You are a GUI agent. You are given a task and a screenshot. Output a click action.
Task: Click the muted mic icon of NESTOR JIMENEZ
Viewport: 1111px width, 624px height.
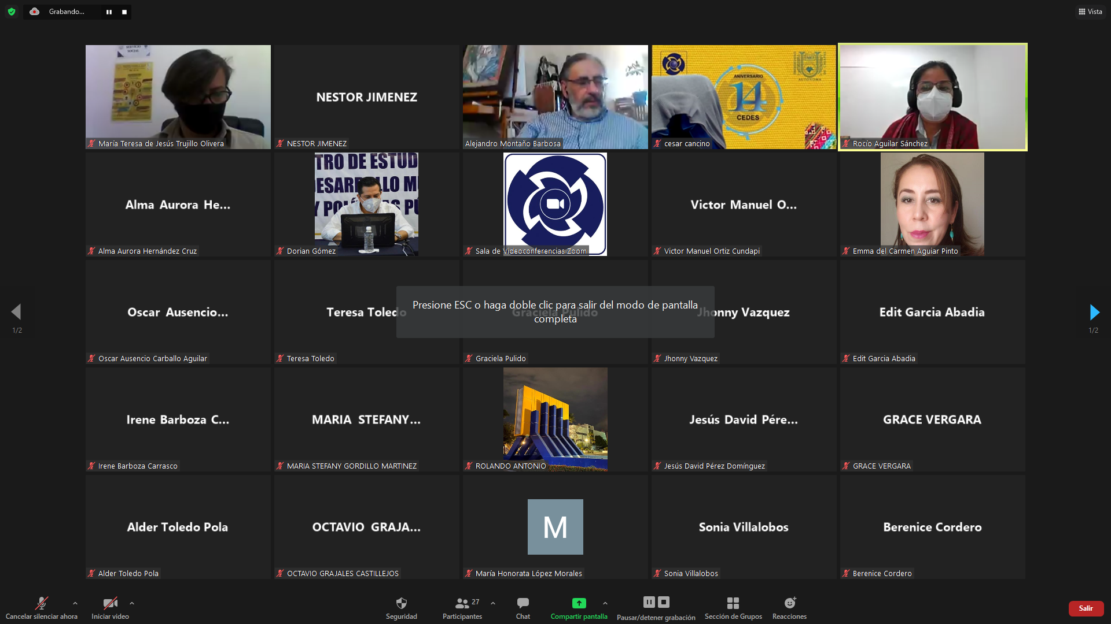(x=280, y=143)
